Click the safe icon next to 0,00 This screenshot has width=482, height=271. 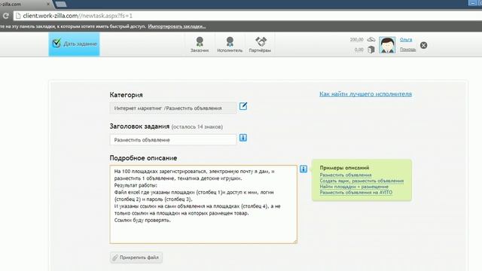click(371, 50)
